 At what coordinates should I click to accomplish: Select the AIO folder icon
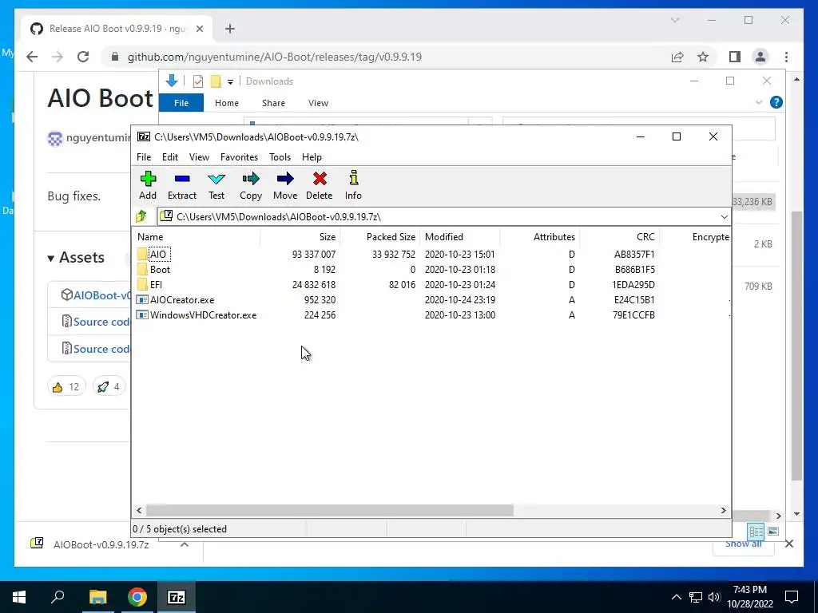click(x=142, y=255)
